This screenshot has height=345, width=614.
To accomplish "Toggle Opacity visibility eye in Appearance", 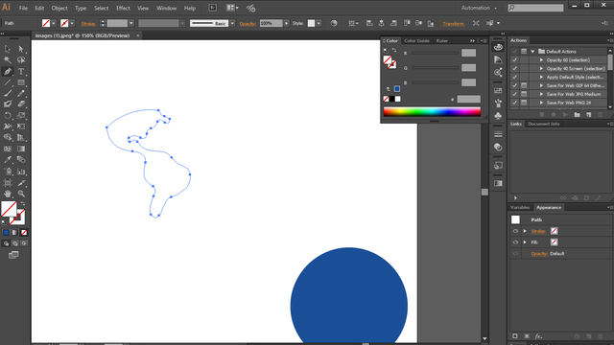I will (515, 253).
